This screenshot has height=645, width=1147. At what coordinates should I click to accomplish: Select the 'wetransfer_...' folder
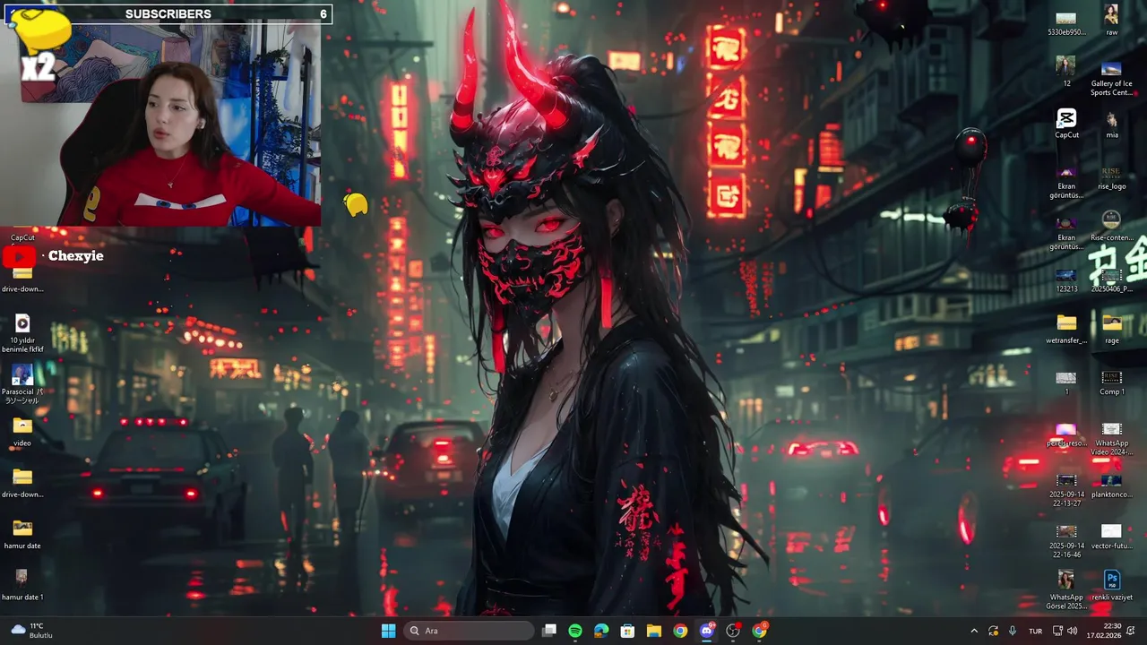1066,329
